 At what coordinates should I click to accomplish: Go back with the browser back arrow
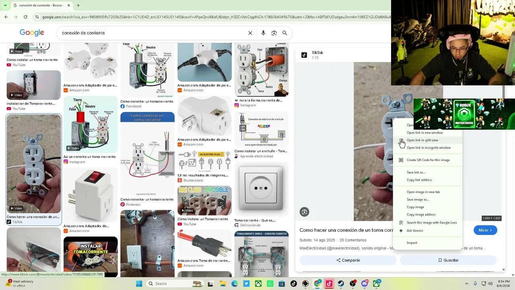click(6, 17)
